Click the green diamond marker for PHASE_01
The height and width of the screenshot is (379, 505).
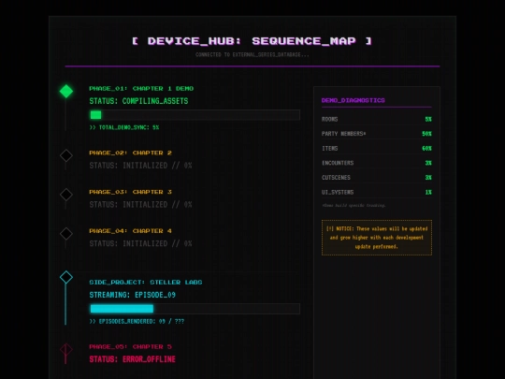66,91
